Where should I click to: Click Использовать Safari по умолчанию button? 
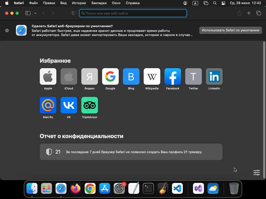click(x=231, y=30)
